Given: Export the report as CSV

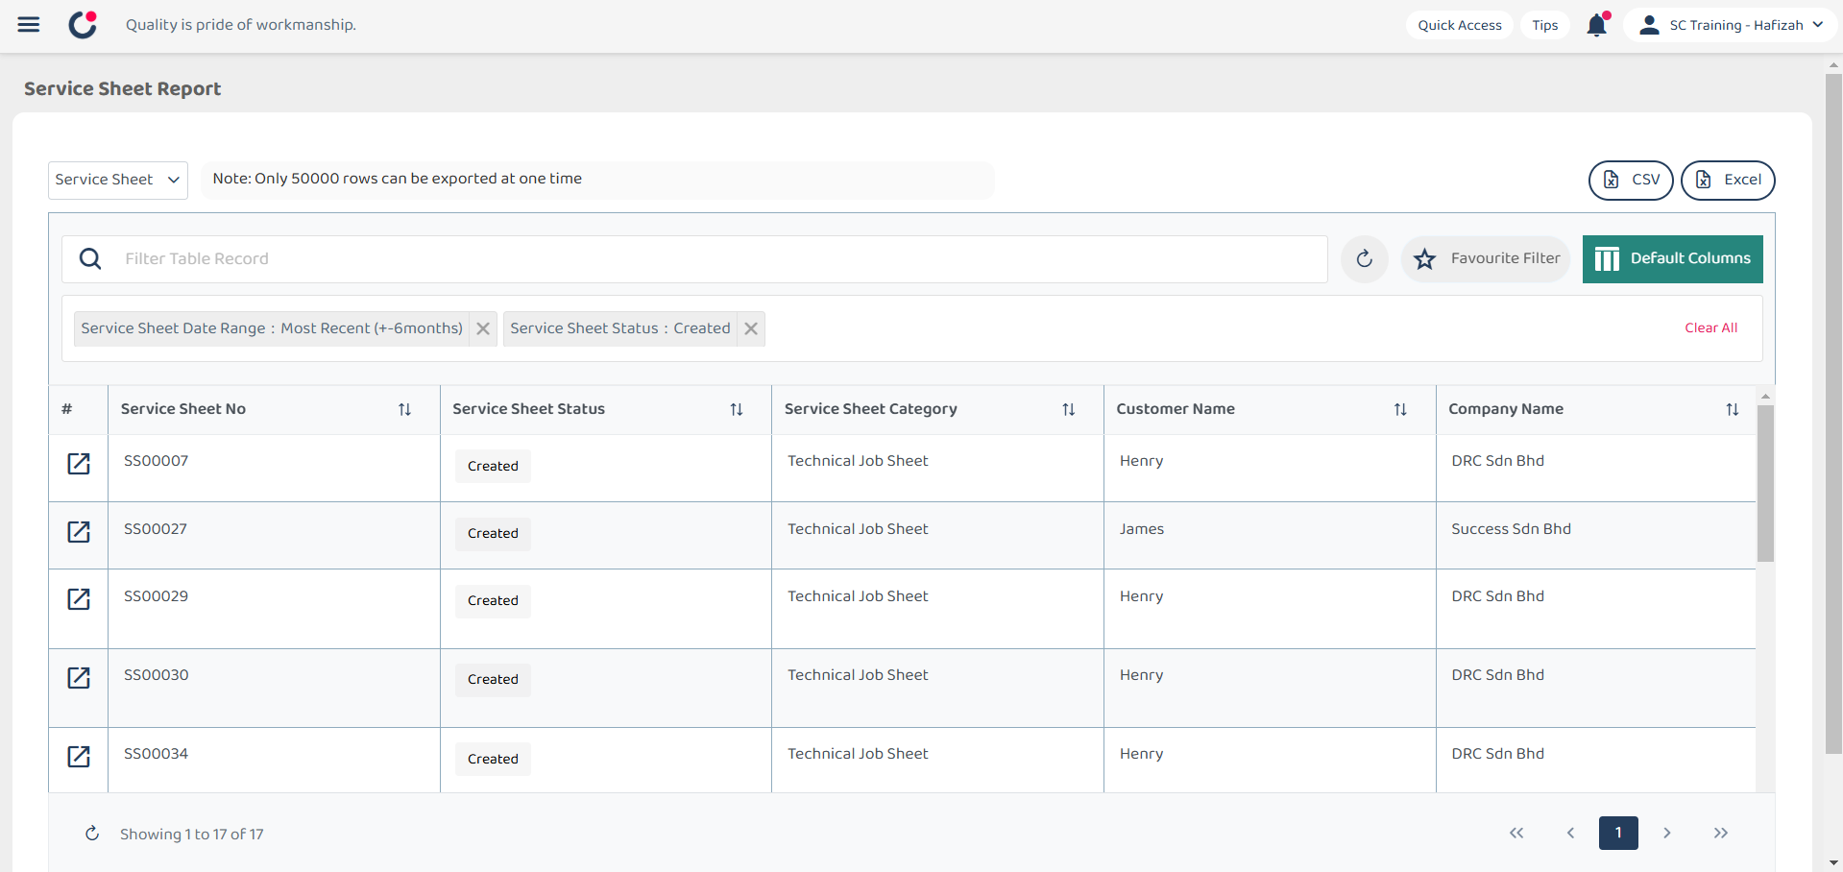Looking at the screenshot, I should 1631,181.
